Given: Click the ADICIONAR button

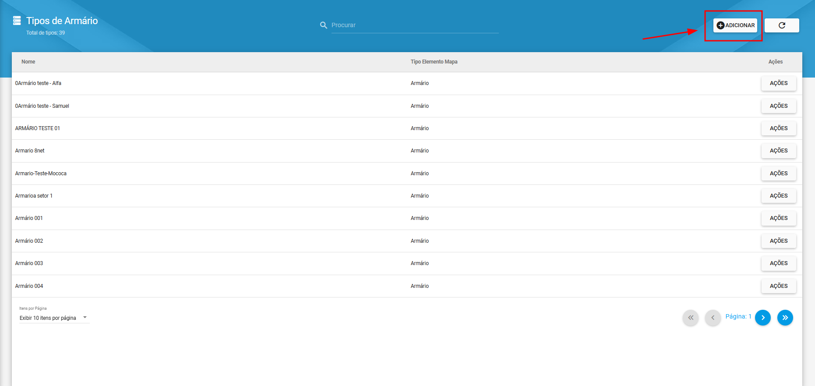Looking at the screenshot, I should (x=735, y=25).
